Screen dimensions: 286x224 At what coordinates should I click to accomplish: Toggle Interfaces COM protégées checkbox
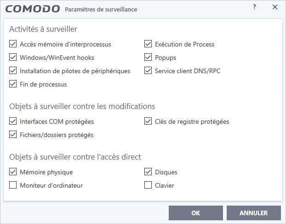pyautogui.click(x=13, y=121)
